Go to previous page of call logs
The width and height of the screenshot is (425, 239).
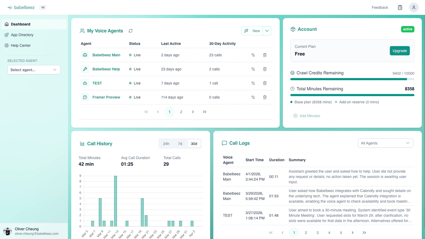click(x=282, y=233)
